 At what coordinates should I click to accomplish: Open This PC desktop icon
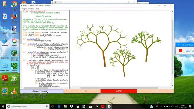pyautogui.click(x=5, y=30)
